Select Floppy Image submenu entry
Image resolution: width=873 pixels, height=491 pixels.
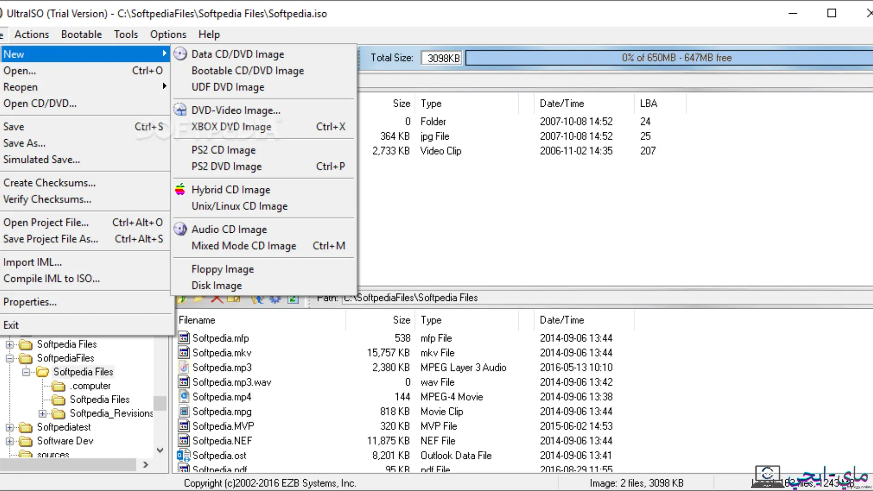point(264,269)
